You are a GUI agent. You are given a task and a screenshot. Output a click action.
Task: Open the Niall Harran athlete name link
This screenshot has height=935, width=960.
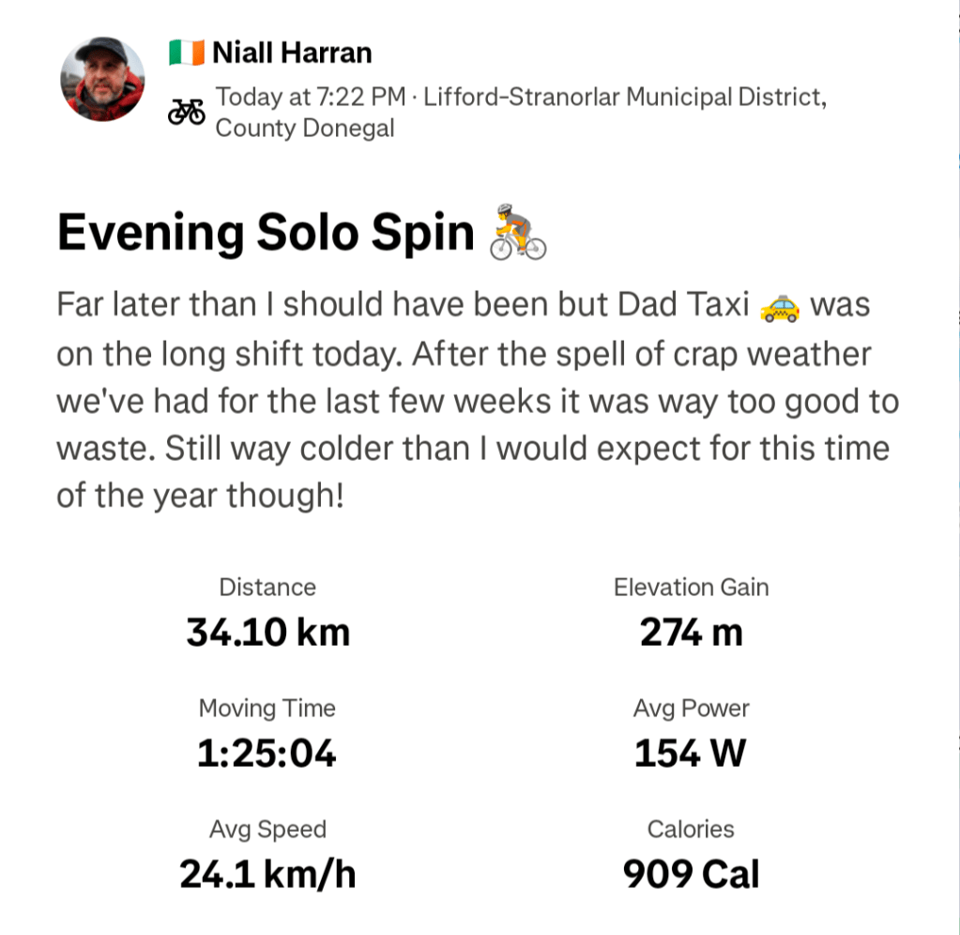(292, 54)
